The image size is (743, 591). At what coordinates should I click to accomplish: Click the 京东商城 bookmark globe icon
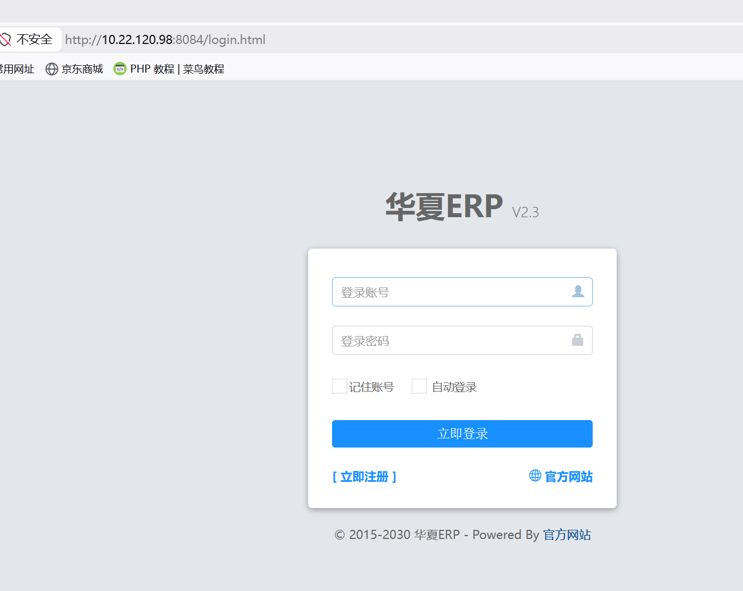52,69
